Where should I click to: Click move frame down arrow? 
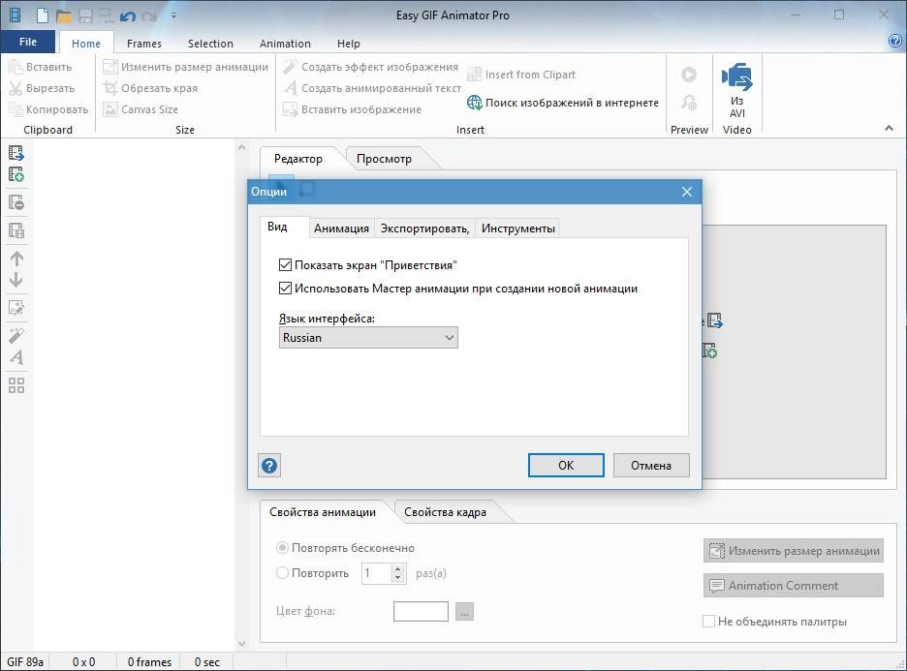pyautogui.click(x=16, y=280)
